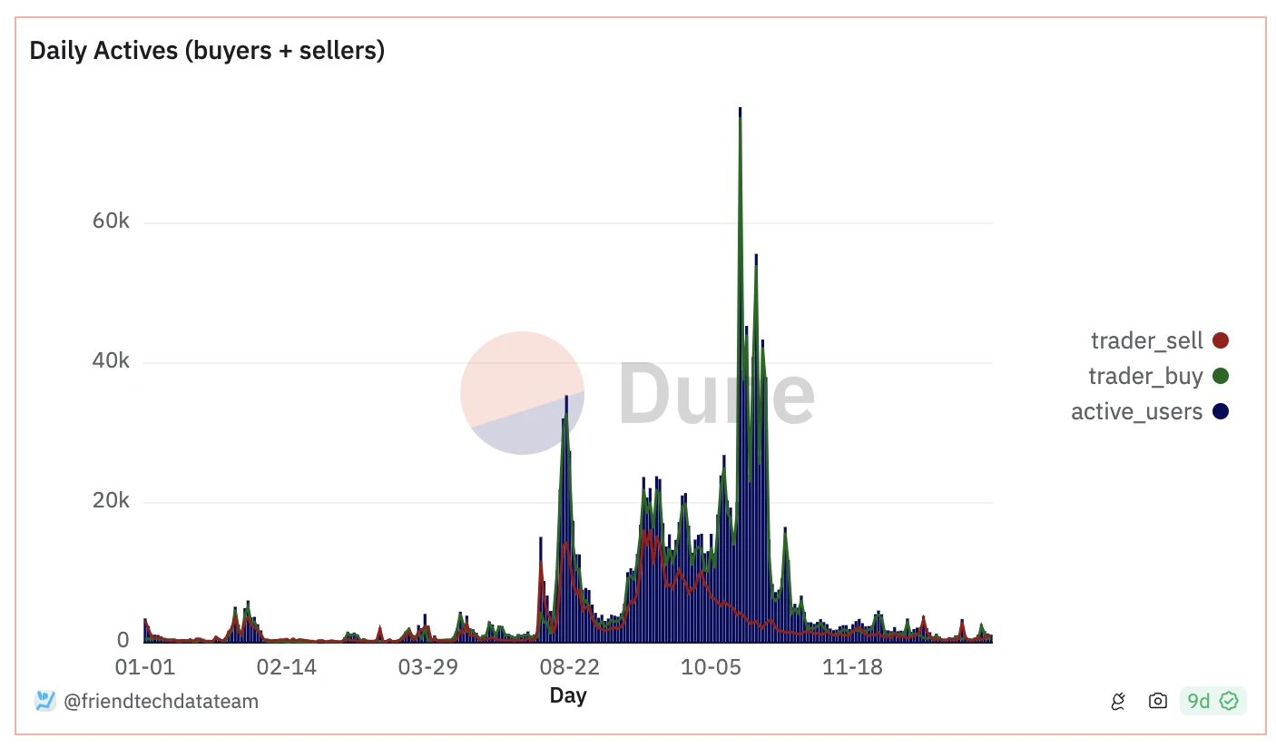Click the green verified checkmark badge icon
This screenshot has width=1276, height=748.
pyautogui.click(x=1229, y=701)
